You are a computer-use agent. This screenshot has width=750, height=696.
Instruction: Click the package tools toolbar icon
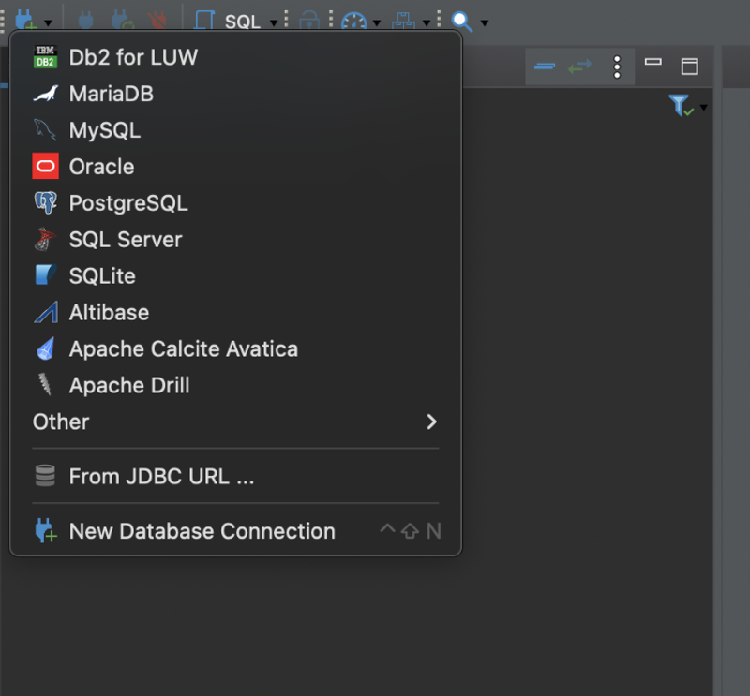404,20
